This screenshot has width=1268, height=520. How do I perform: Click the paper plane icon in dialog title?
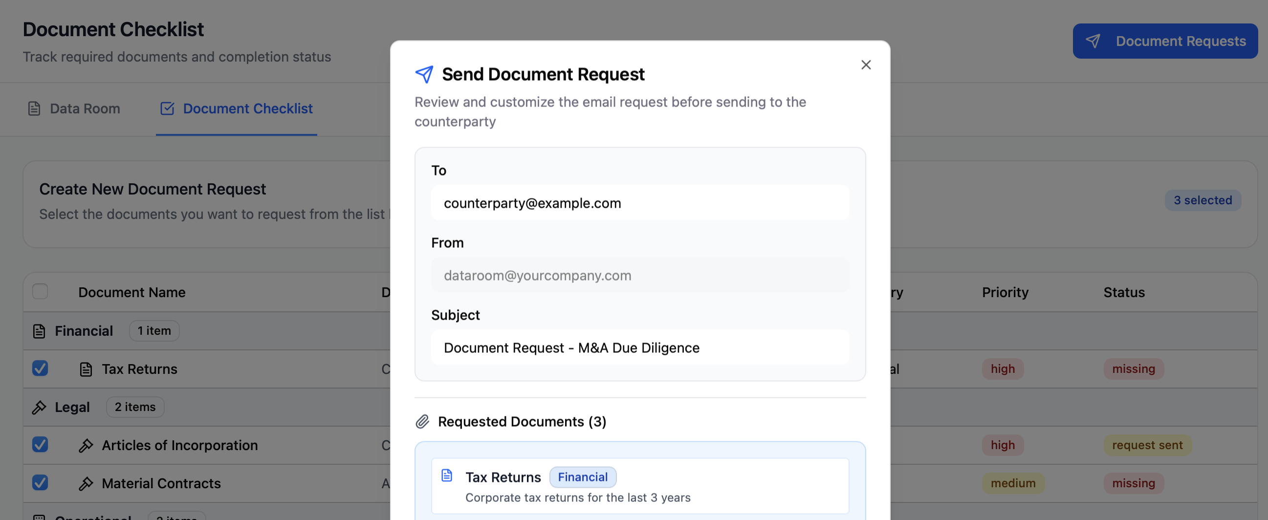424,75
